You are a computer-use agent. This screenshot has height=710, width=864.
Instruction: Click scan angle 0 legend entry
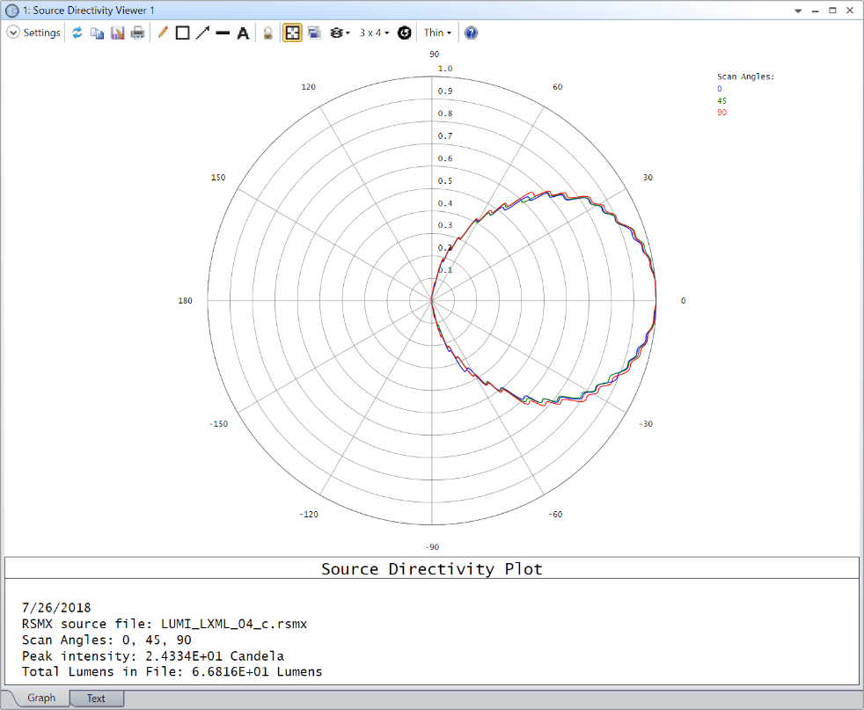tap(720, 89)
